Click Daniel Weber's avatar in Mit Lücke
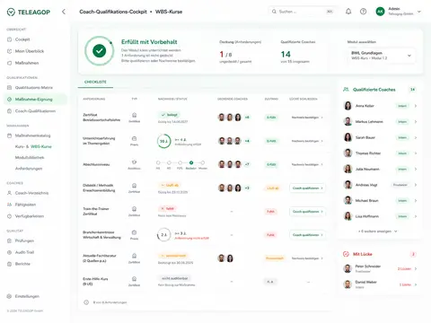This screenshot has width=431, height=323. tap(347, 284)
